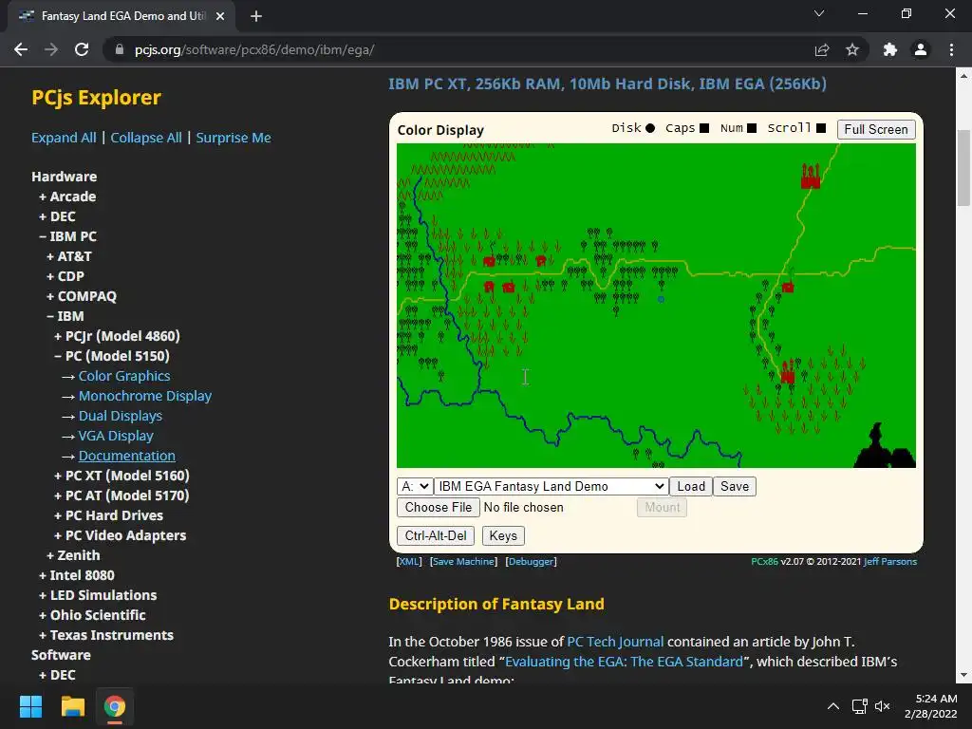Expand the PC XT (Model 5160) node
Screen dimensions: 972x729
point(121,476)
